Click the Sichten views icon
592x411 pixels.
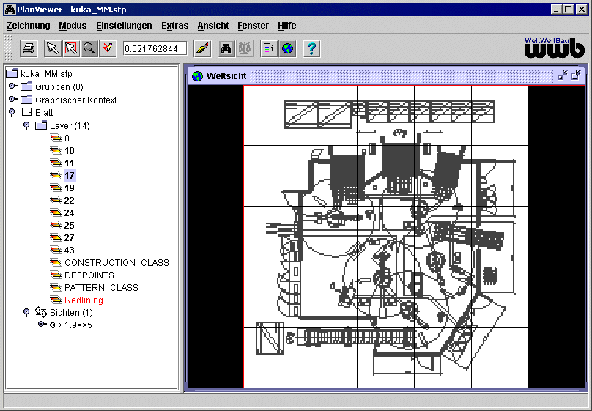(41, 312)
